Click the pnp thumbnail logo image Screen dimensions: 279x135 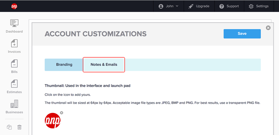click(52, 121)
